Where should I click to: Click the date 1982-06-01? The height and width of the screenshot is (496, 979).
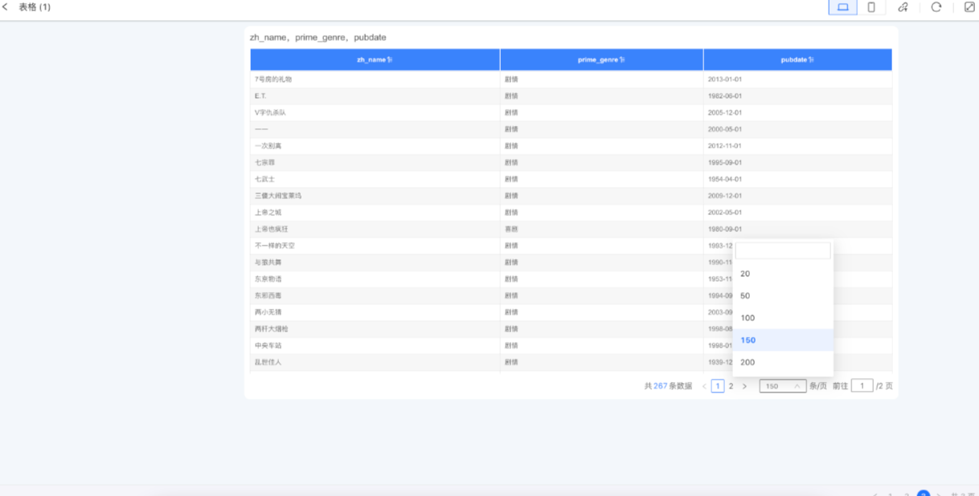(725, 96)
